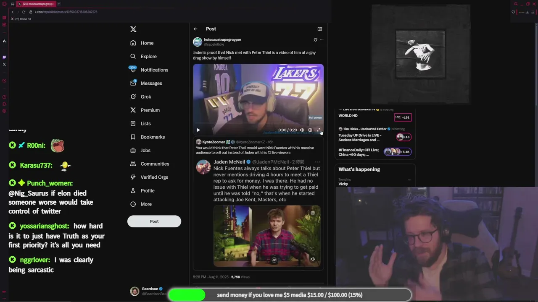This screenshot has width=538, height=302.
Task: Switch to the active X browser tab
Action: coord(36,4)
